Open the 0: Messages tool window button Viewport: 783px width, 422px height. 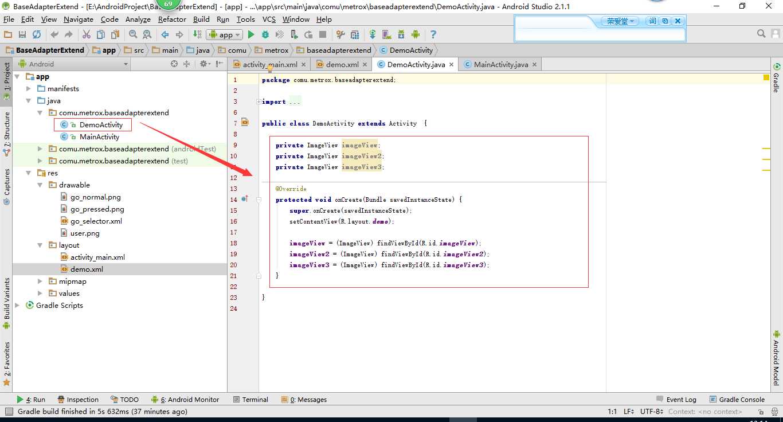tap(304, 400)
